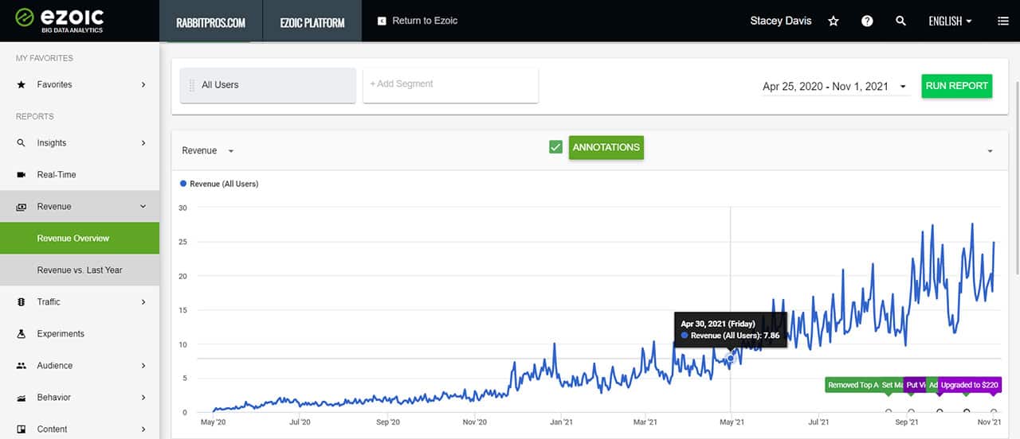Switch to the EZOIC PLATFORM tab

312,21
